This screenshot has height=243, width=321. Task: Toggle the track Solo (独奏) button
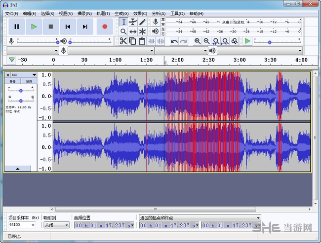pyautogui.click(x=29, y=81)
